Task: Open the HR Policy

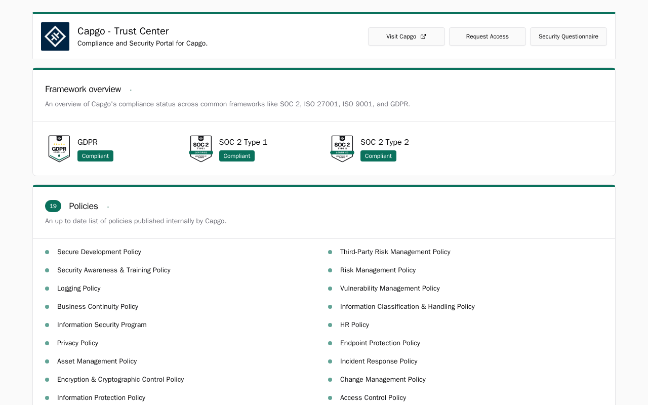Action: 354,325
